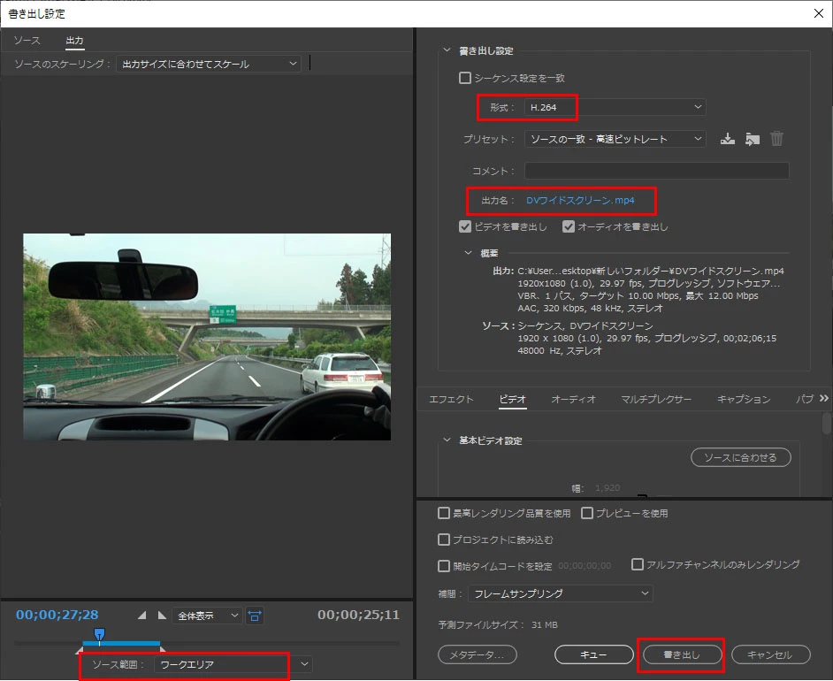
Task: Open the 全体表示 zoom dropdown
Action: [207, 616]
